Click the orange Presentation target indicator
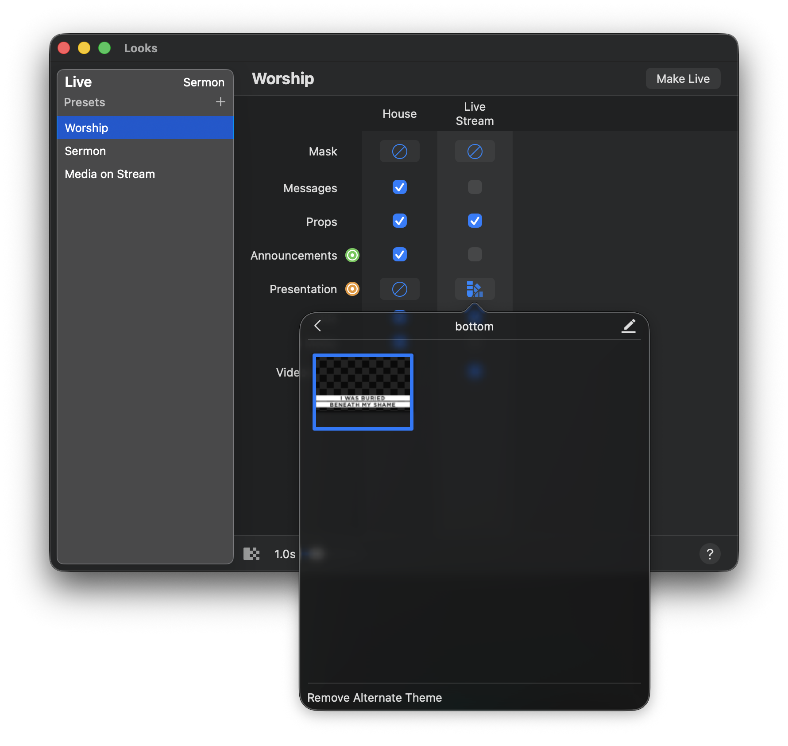This screenshot has width=788, height=746. pos(352,289)
